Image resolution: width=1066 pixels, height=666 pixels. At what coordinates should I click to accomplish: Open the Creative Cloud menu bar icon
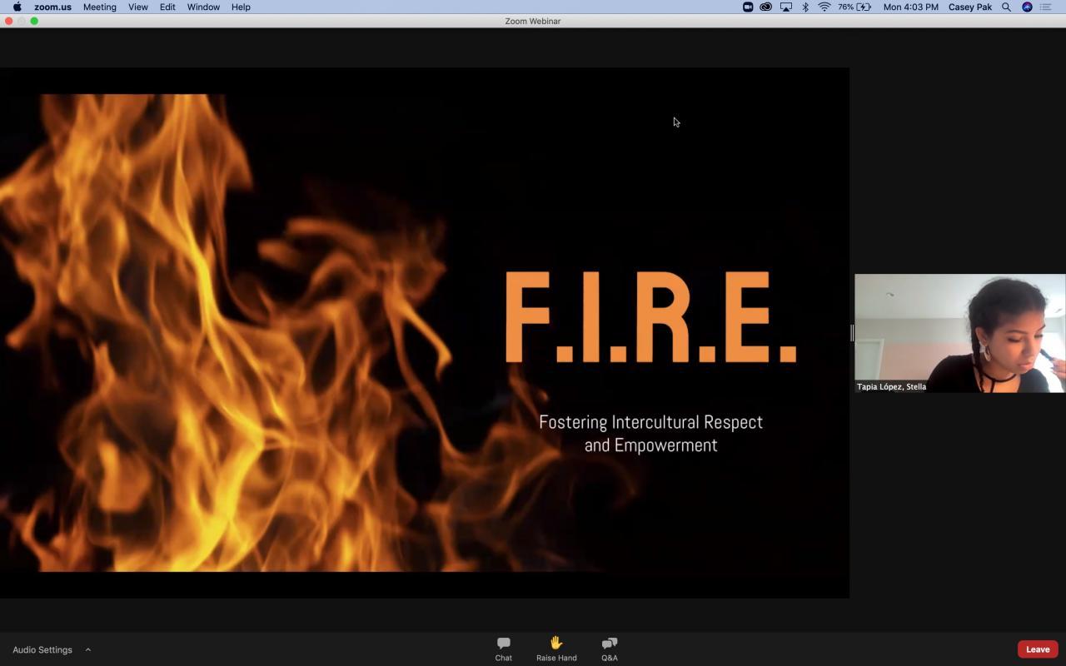[x=765, y=7]
